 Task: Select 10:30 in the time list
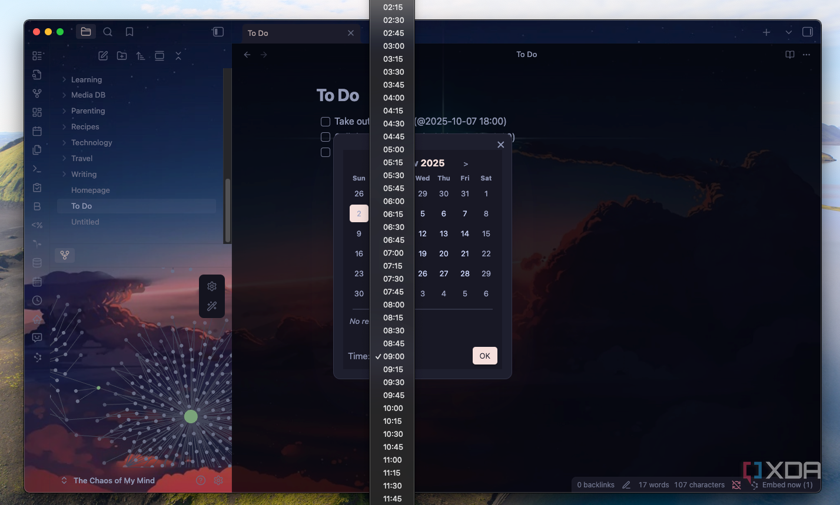[392, 434]
